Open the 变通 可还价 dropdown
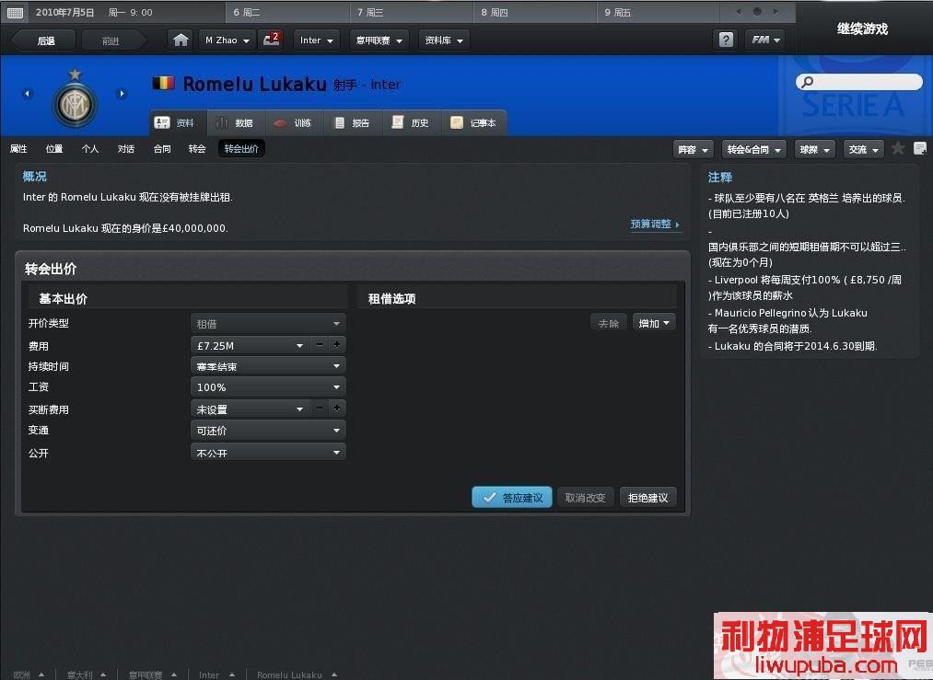933x680 pixels. (x=268, y=431)
